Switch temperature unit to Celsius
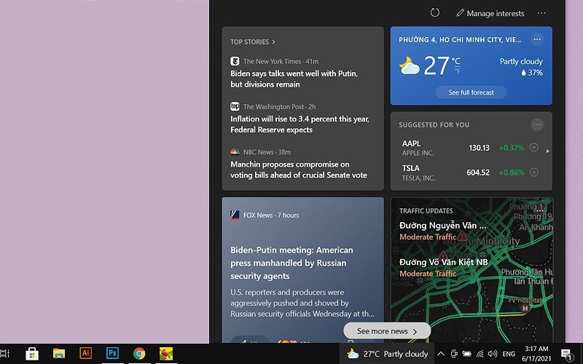Image resolution: width=583 pixels, height=364 pixels. 456,60
